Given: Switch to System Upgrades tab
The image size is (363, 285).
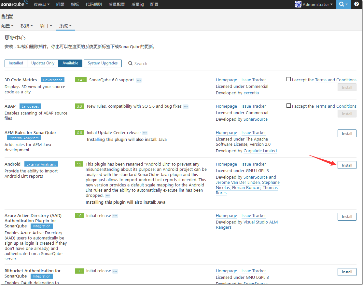Looking at the screenshot, I should click(x=103, y=63).
